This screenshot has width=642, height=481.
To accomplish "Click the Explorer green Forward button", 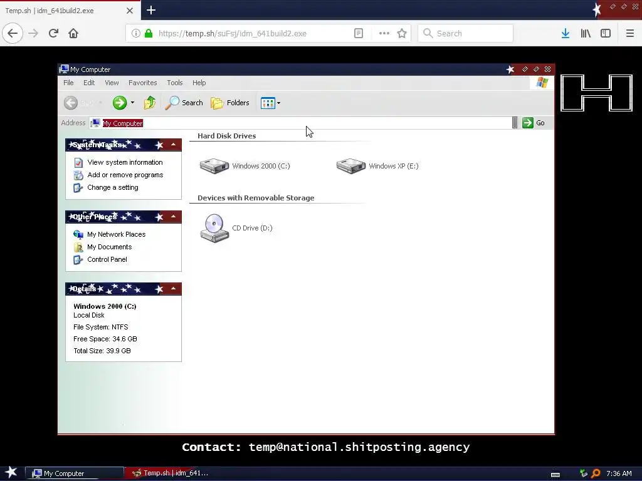I will [120, 103].
